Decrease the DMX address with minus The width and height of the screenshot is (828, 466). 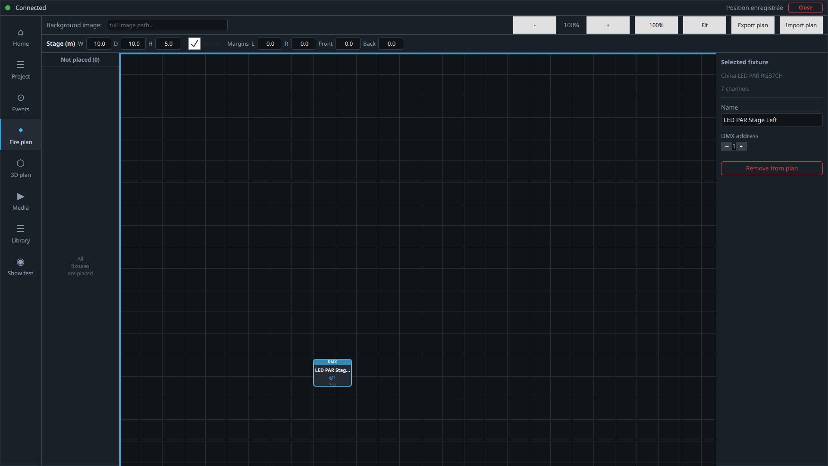tap(727, 147)
